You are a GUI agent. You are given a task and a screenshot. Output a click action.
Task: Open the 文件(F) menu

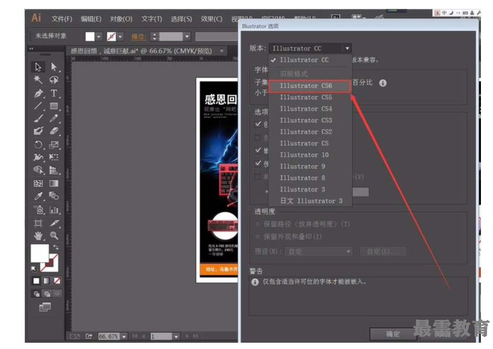pos(61,19)
